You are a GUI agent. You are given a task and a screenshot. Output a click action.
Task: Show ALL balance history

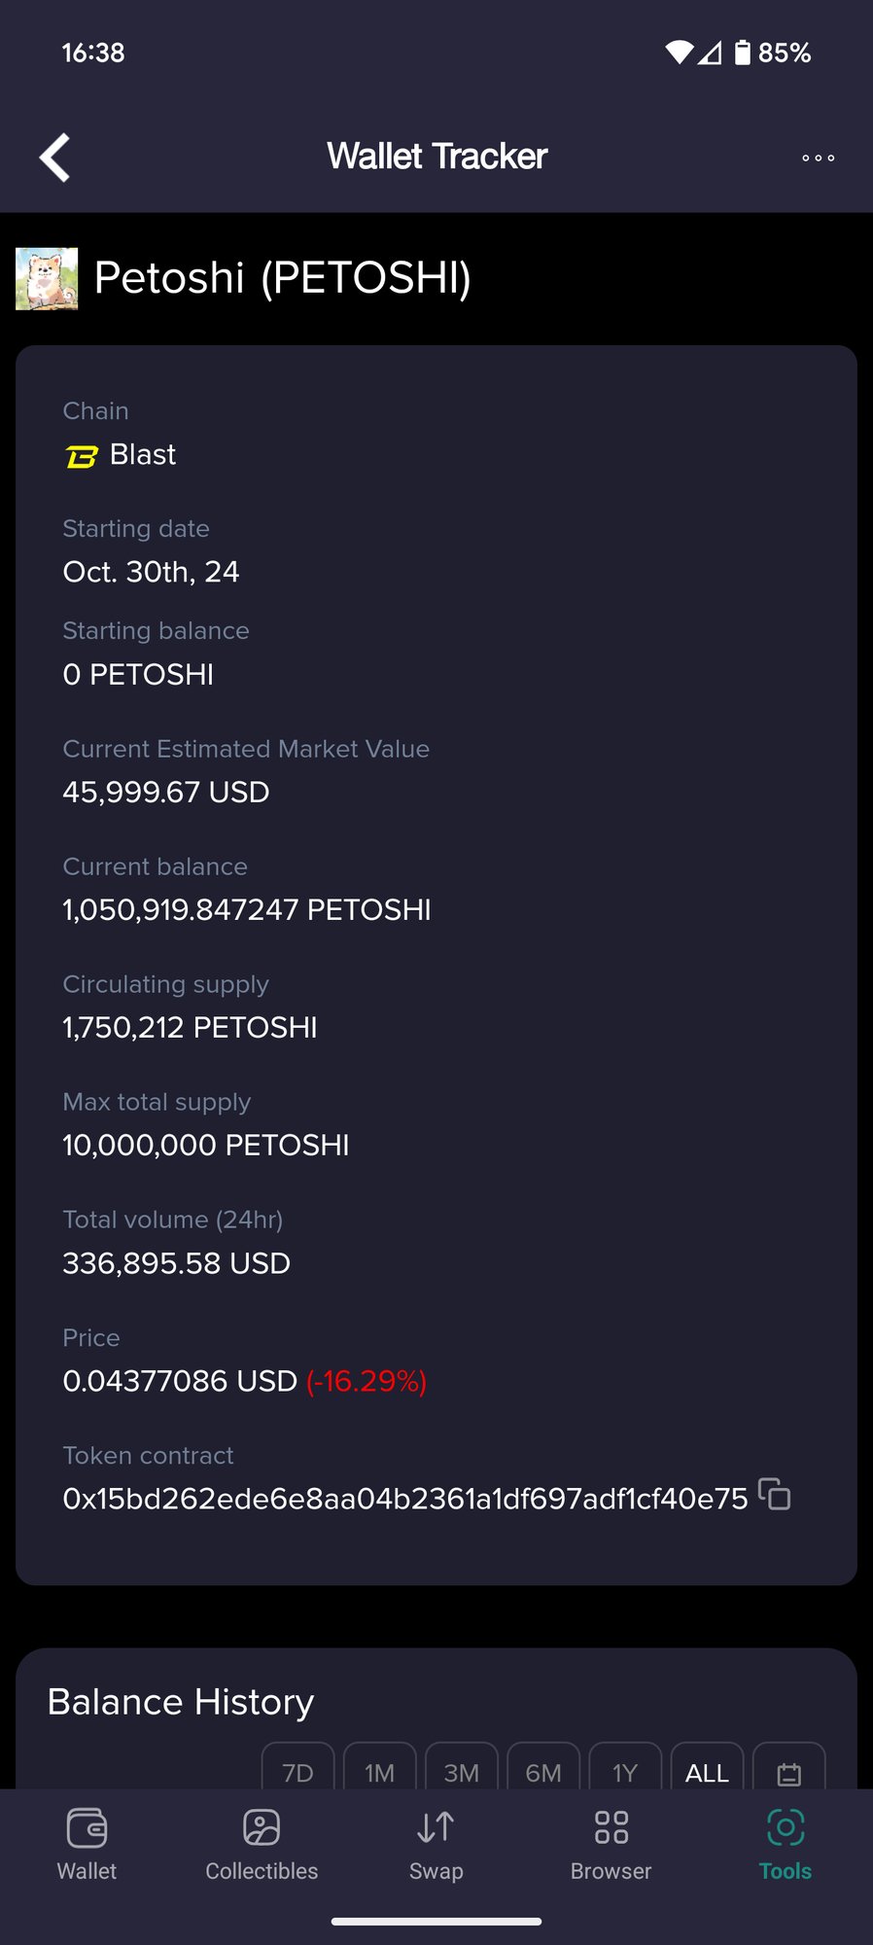(707, 1771)
